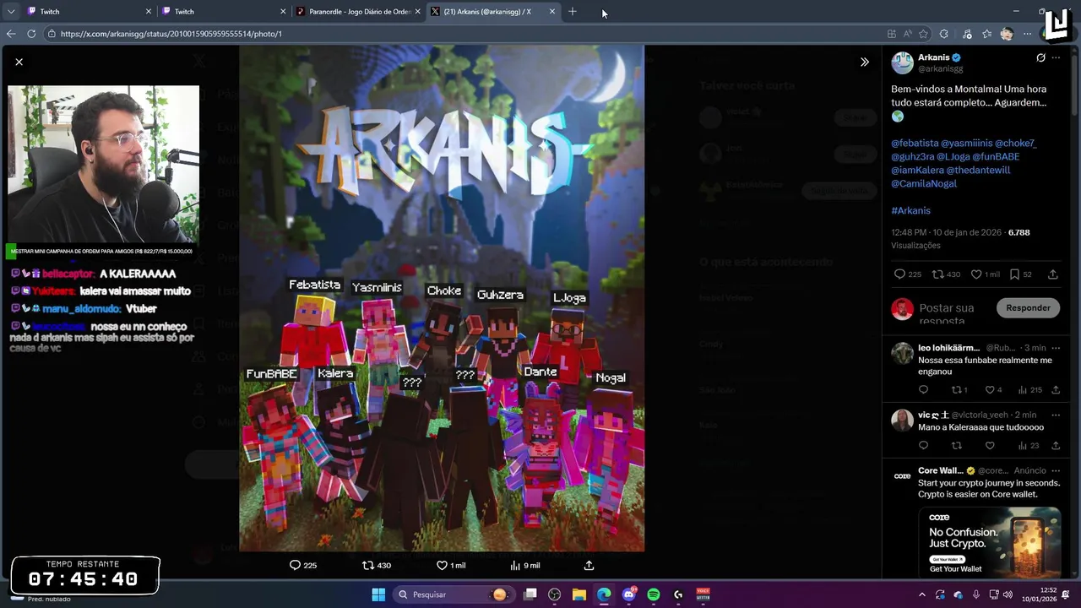Open the Windows Start menu
This screenshot has height=608, width=1081.
[x=378, y=594]
